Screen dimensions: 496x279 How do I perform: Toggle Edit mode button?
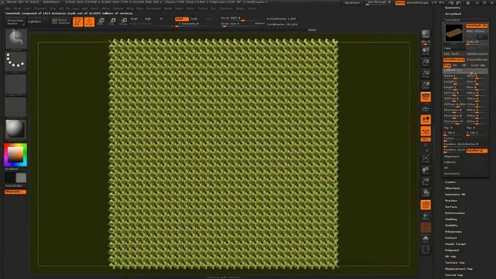pos(77,22)
